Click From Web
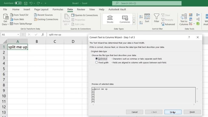Screen dimensions: 208x117 coord(17,19)
